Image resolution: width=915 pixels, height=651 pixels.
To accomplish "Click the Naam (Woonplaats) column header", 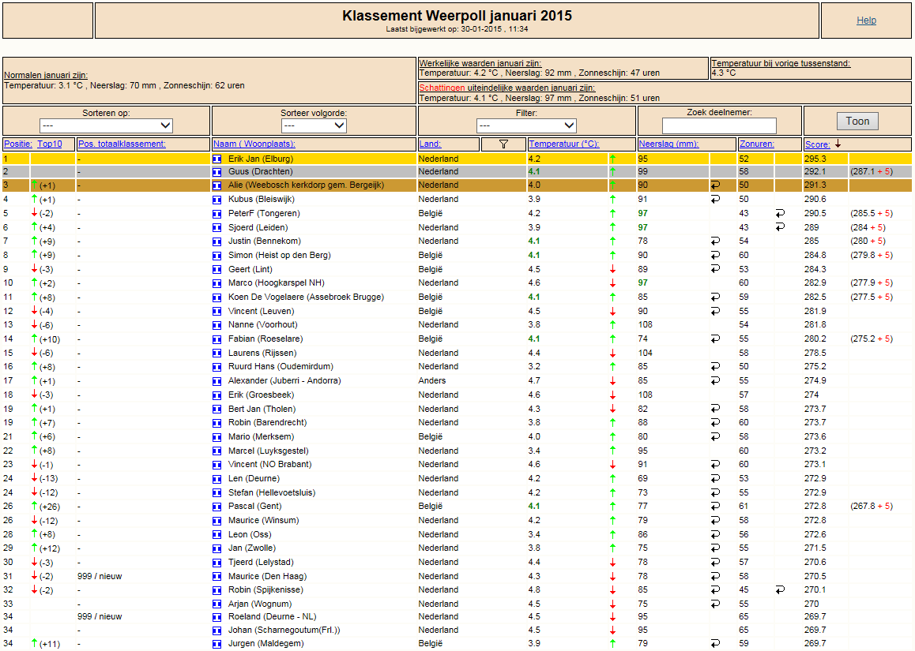I will pos(254,144).
